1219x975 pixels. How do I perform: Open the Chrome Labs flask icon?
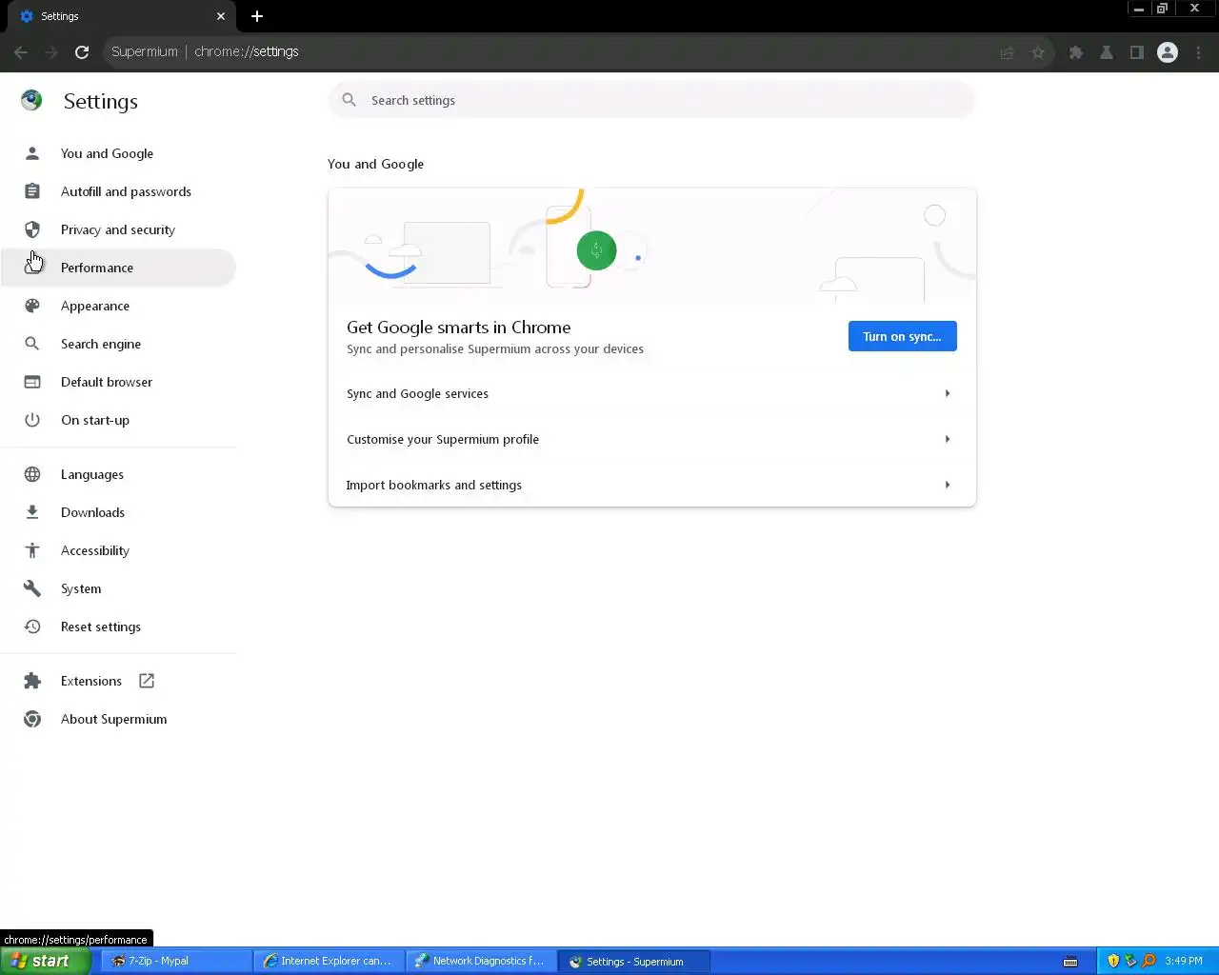pyautogui.click(x=1107, y=52)
